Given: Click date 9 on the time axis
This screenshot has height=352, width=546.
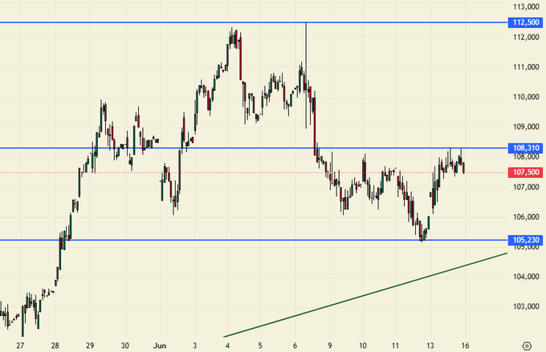Looking at the screenshot, I should coord(329,346).
